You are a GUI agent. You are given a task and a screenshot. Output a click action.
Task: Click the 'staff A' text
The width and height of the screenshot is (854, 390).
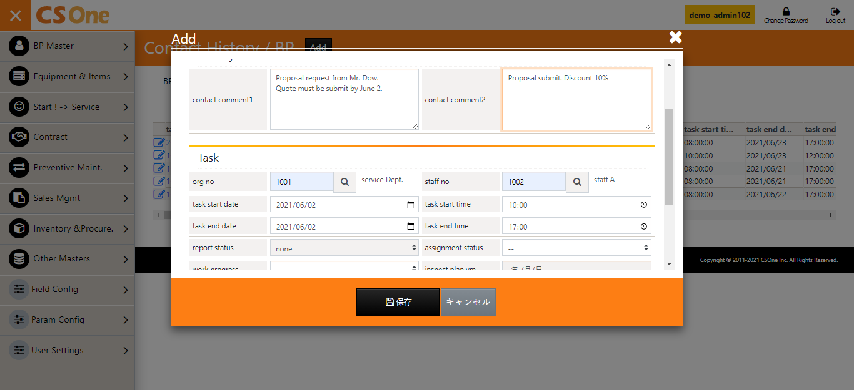[x=604, y=180]
